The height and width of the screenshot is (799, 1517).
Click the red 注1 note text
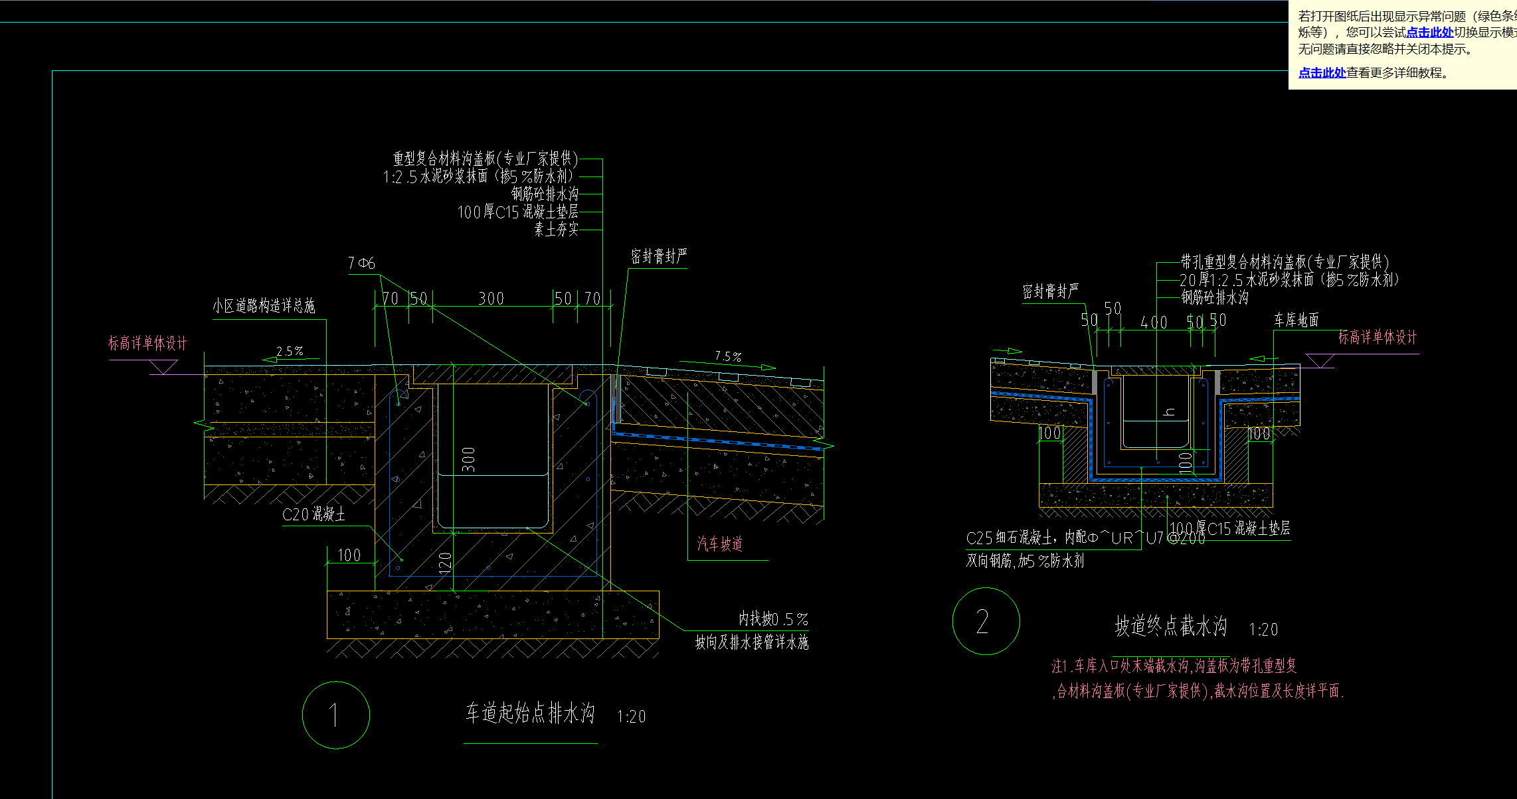point(1174,666)
